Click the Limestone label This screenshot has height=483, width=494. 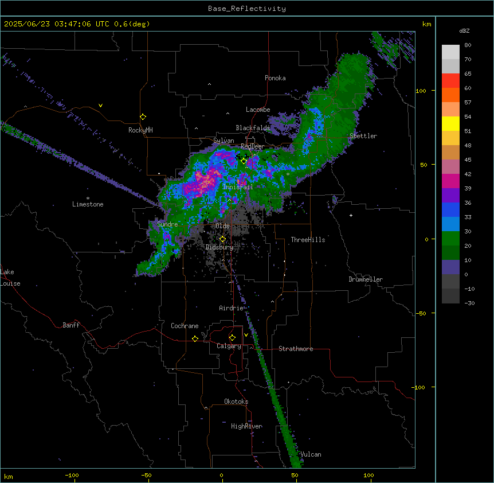pos(88,204)
